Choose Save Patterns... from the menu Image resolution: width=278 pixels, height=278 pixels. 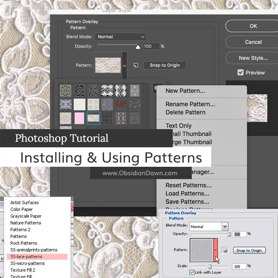click(x=187, y=202)
